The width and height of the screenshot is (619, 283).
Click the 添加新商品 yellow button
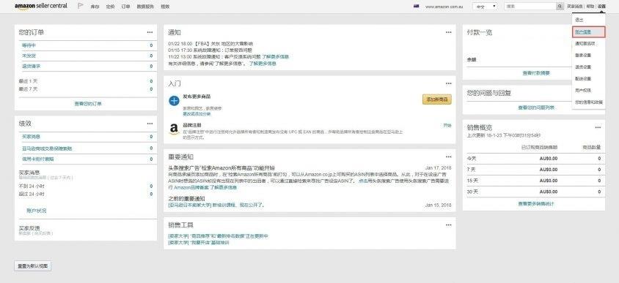click(x=436, y=99)
